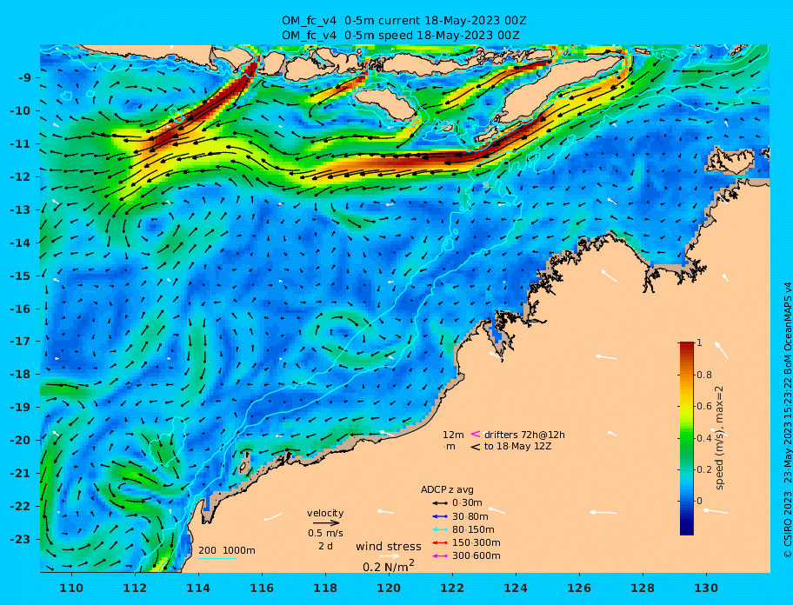Click the 'speed (m/s), max=2' colorbar label
The image size is (793, 605).
[x=719, y=438]
